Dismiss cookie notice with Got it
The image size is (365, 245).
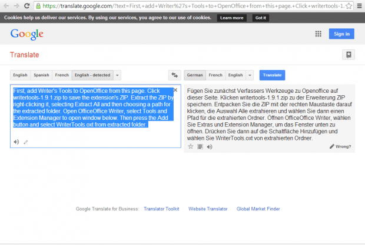pos(260,18)
